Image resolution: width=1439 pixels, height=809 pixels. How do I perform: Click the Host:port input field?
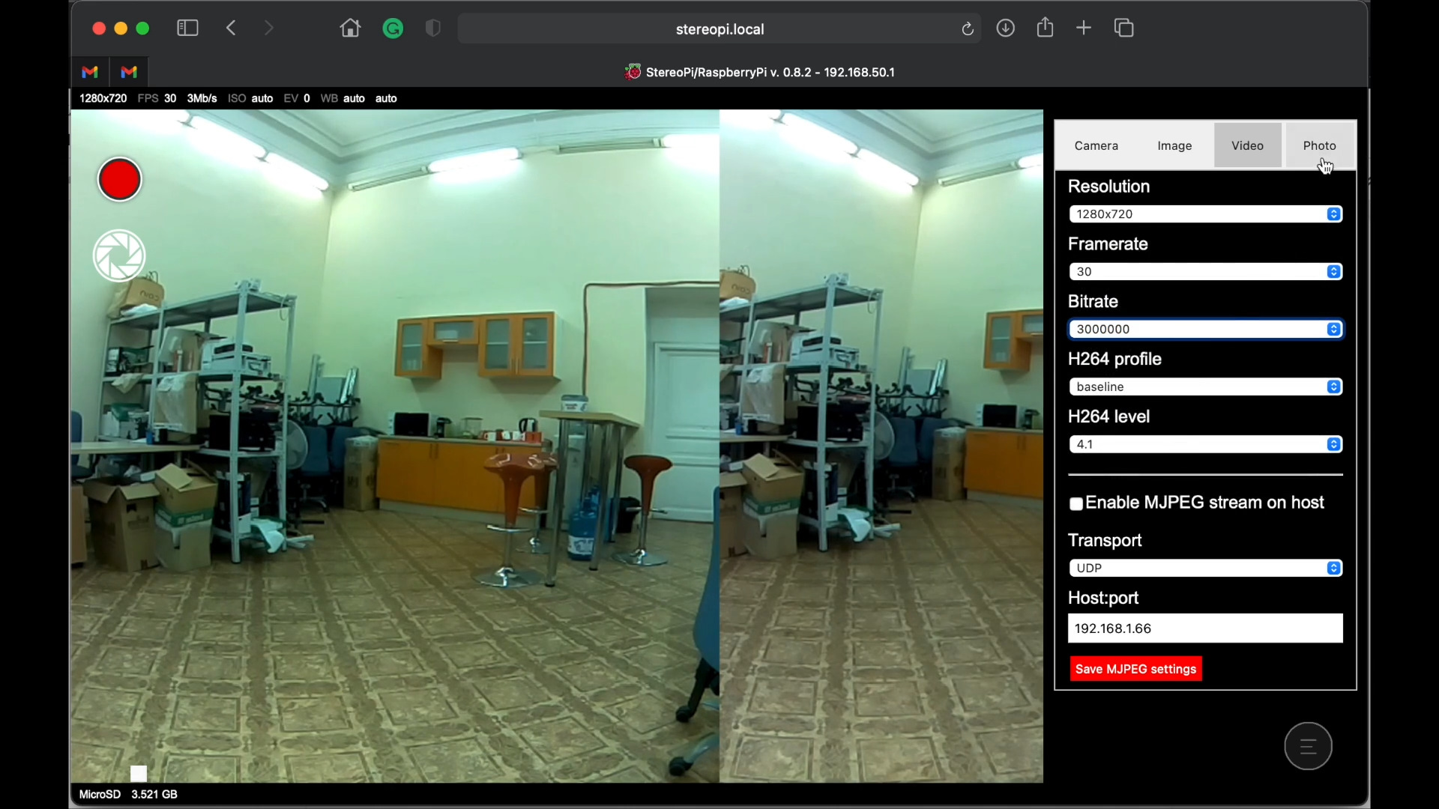click(1205, 628)
